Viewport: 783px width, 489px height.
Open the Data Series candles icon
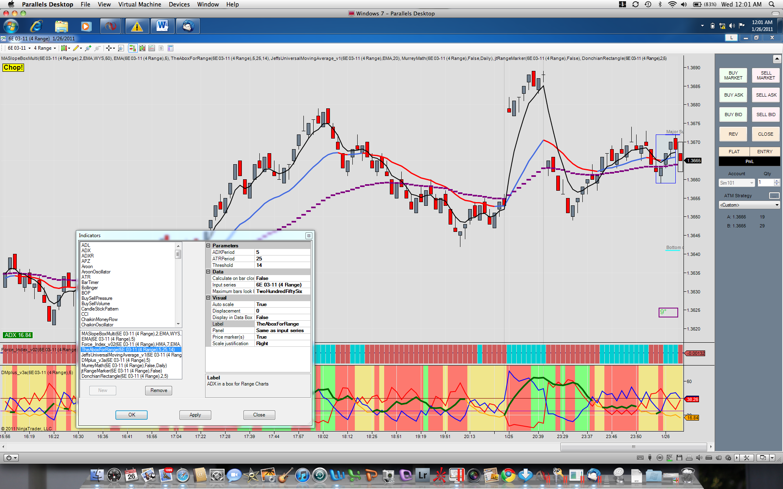(142, 48)
